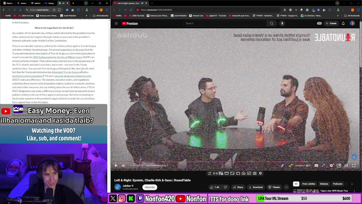This screenshot has height=204, width=362.
Task: Open the Netflix bookmark in left browser
Action: (7, 16)
